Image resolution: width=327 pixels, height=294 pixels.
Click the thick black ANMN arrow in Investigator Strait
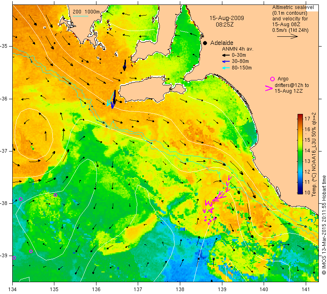[125, 65]
